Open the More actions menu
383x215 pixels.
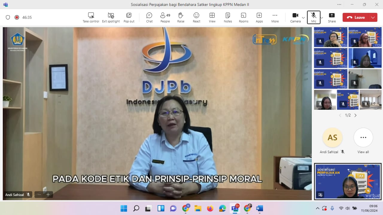(275, 17)
